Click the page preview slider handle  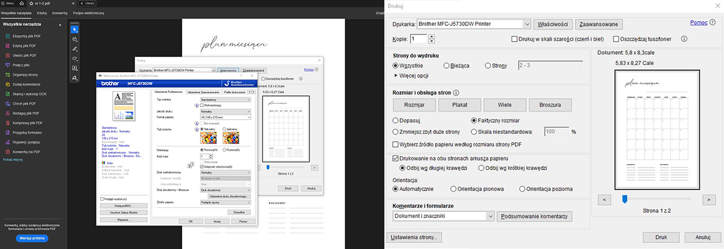(x=625, y=198)
